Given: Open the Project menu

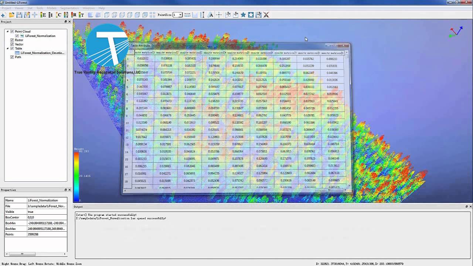Looking at the screenshot, I should point(6,8).
